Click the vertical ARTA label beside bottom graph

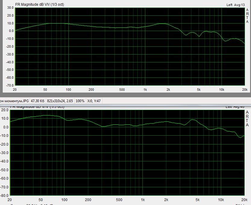click(x=247, y=118)
